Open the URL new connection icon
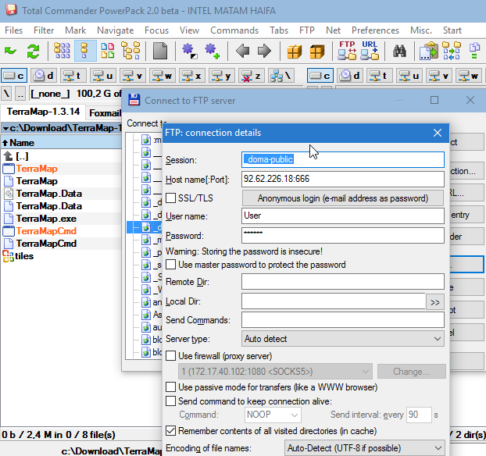Viewport: 486px width, 456px height. point(370,51)
